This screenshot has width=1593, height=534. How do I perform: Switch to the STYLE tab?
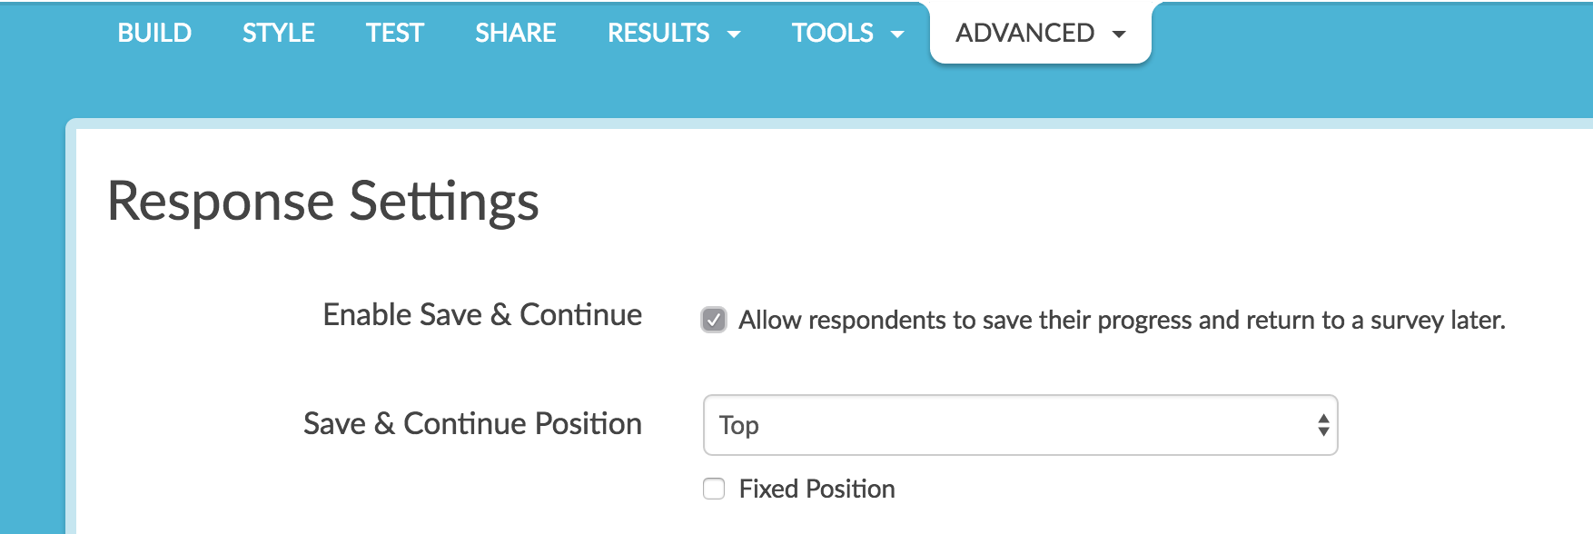278,33
